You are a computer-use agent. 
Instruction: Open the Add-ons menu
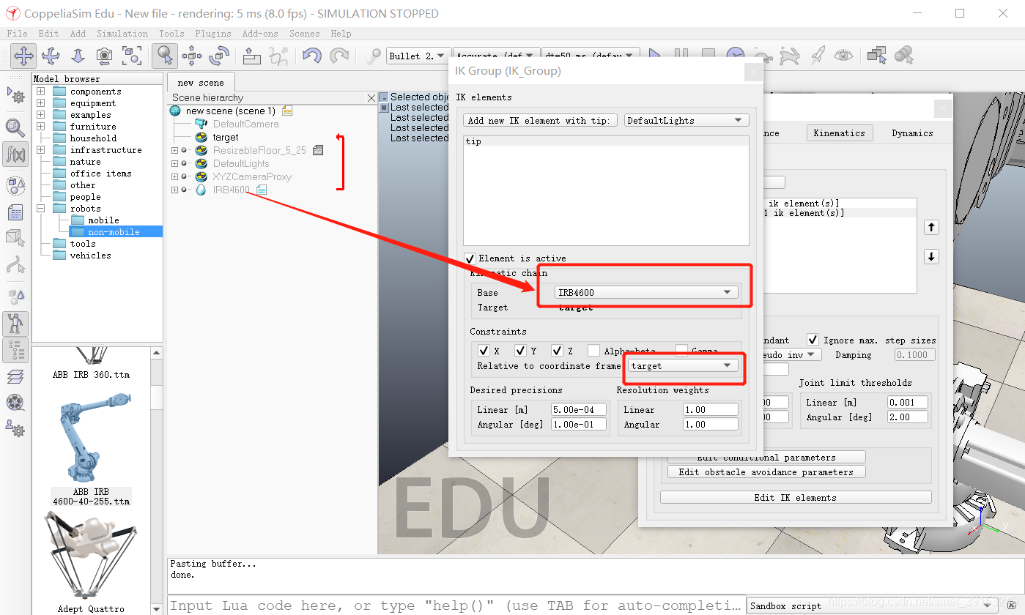click(x=260, y=33)
